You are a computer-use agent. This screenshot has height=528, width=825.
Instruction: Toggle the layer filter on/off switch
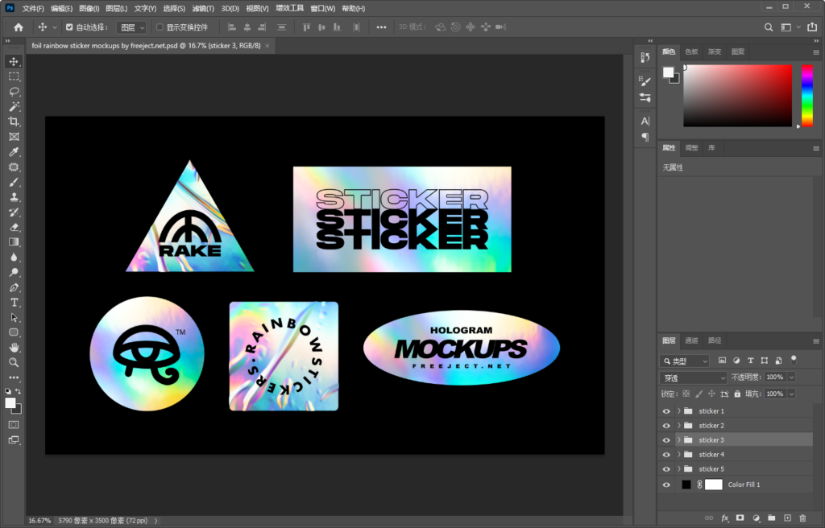pos(794,361)
